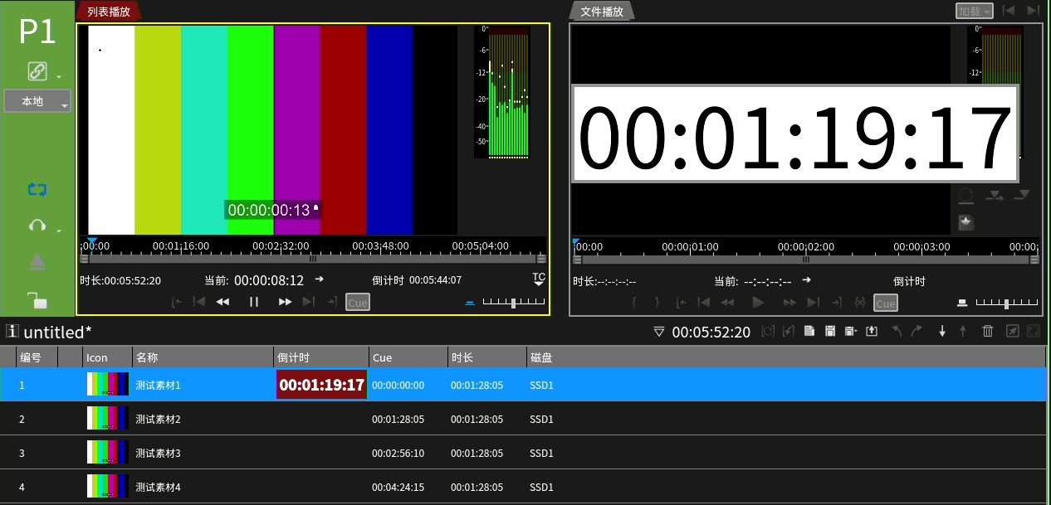Click the circular loop icon in file player
Screen dimensions: 1051x505
[966, 196]
